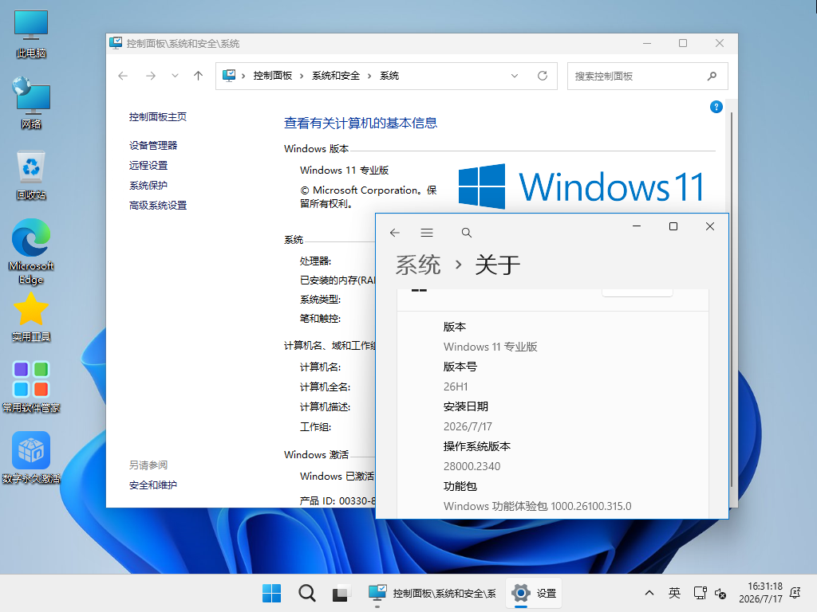Open 远程设置 link
Image resolution: width=817 pixels, height=612 pixels.
pos(148,166)
